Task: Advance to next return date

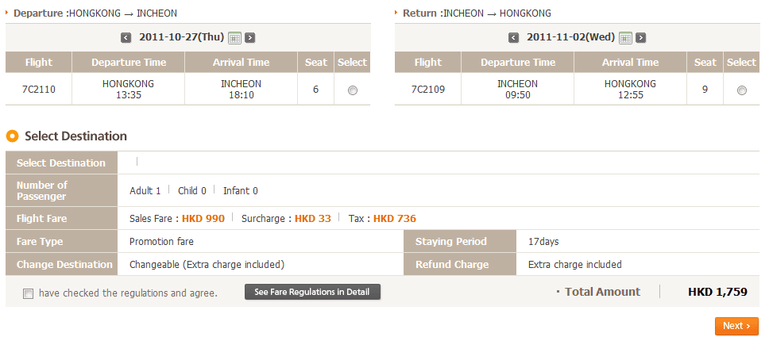Action: [640, 37]
